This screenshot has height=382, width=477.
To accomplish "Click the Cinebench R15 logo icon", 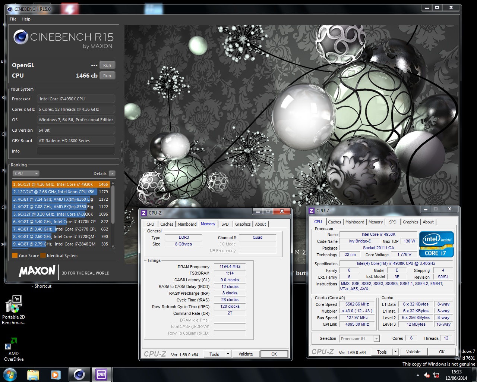I will tap(21, 37).
